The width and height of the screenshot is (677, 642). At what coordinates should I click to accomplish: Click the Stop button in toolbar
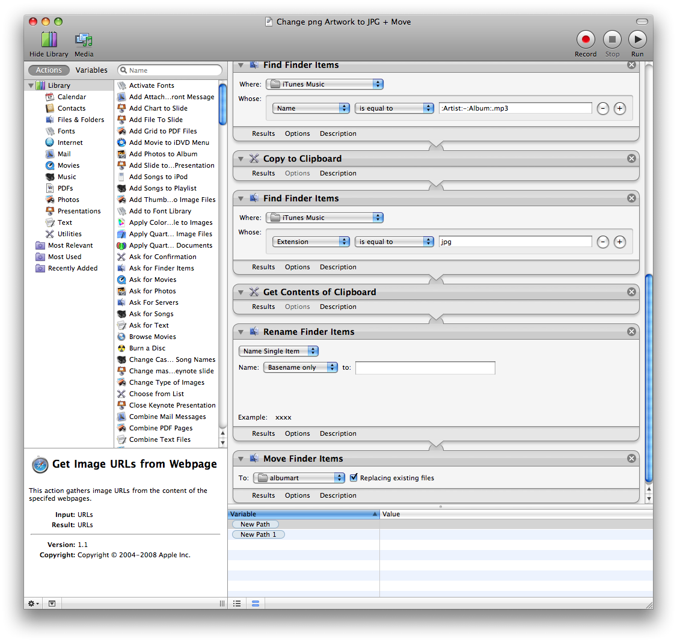612,39
